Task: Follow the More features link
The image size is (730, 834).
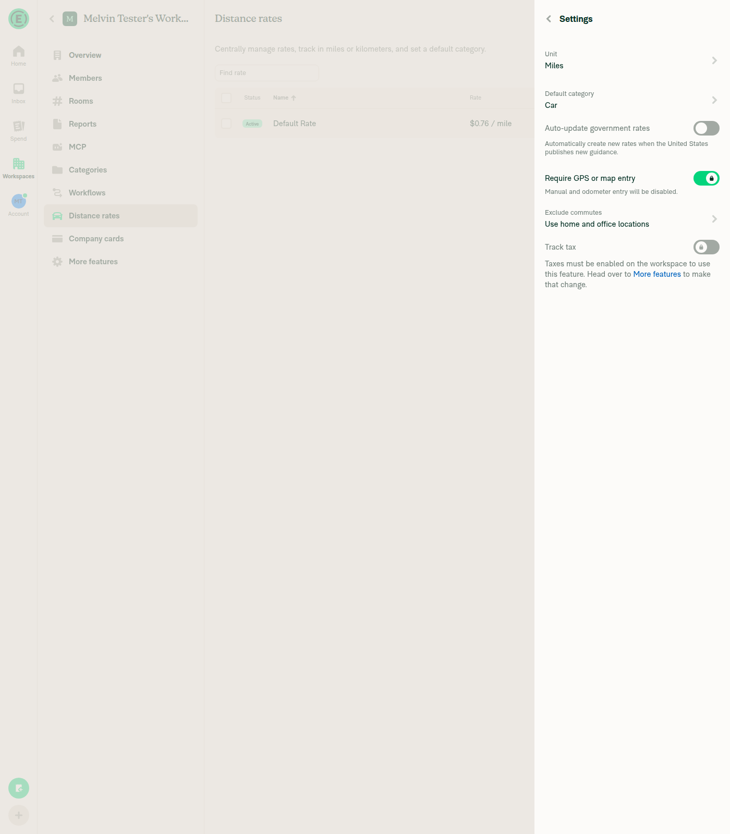Action: [657, 274]
